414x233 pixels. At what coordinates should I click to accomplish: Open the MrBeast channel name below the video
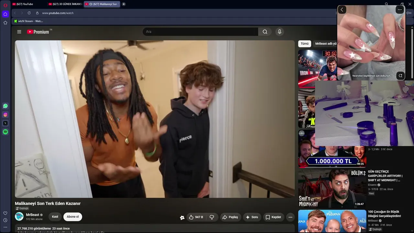(33, 215)
